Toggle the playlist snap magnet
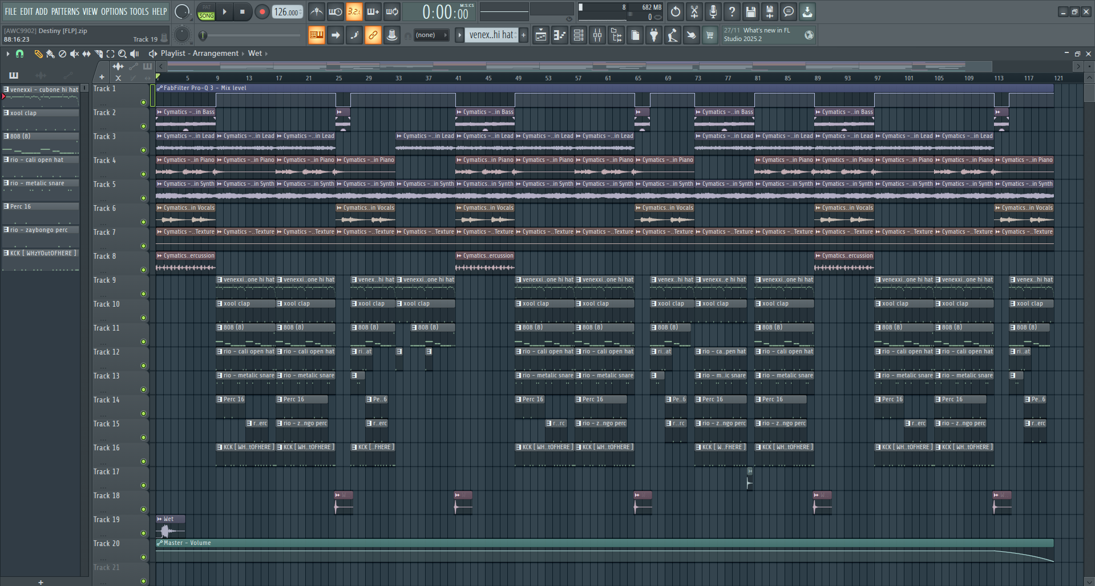1095x586 pixels. point(19,54)
